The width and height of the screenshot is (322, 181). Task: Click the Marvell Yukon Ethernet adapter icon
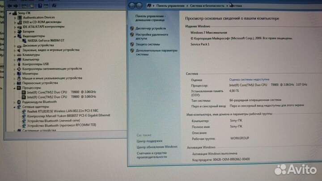pos(24,116)
